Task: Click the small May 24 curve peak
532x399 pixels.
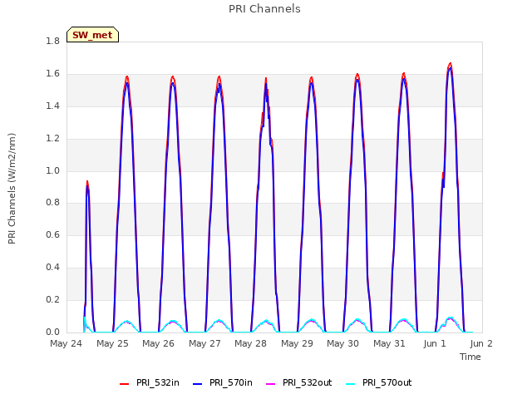Action: point(87,183)
